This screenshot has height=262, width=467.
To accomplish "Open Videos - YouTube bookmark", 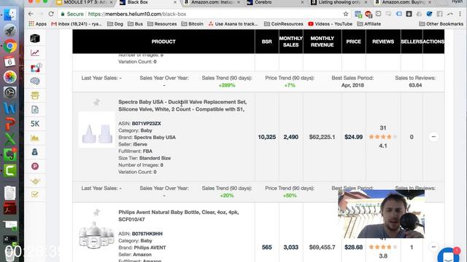I will [330, 24].
